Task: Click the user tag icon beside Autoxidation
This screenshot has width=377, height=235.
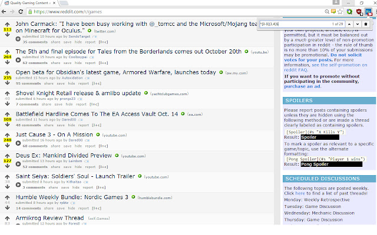Action: [87, 78]
